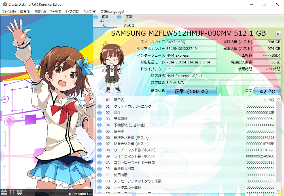Viewport: 284px width, 196px height.
Task: Click the total host writes value 974 GB
Action: click(x=267, y=49)
